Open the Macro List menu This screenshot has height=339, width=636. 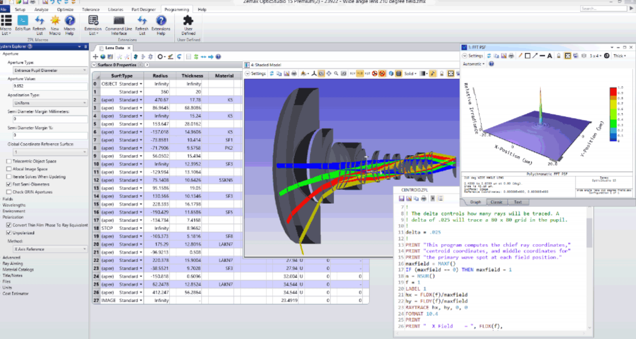(6, 24)
